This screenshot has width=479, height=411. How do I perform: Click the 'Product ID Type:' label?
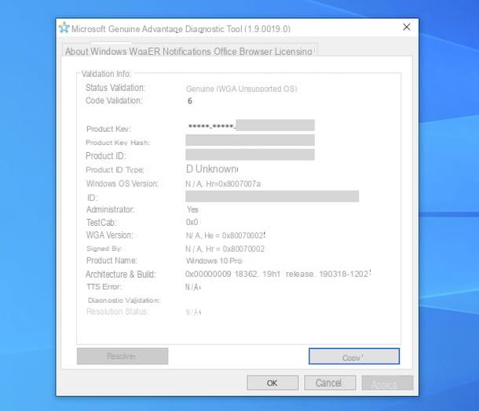(115, 169)
